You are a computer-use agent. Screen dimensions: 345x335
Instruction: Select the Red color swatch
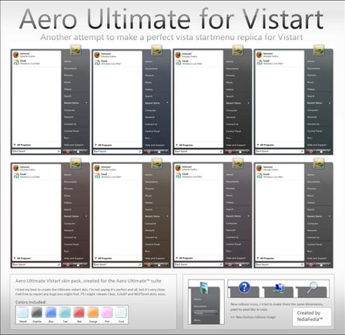[x=79, y=313]
